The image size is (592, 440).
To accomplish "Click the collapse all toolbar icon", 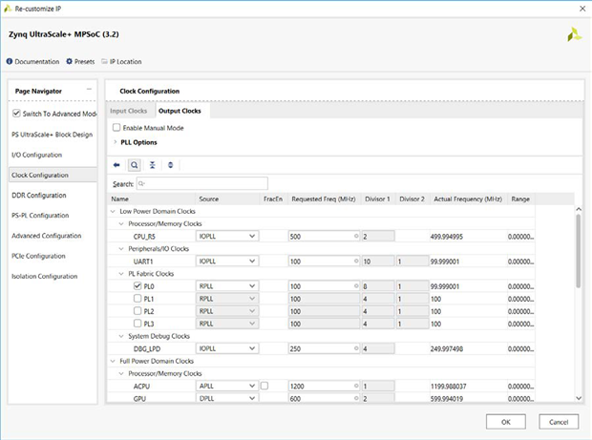I will [x=152, y=164].
